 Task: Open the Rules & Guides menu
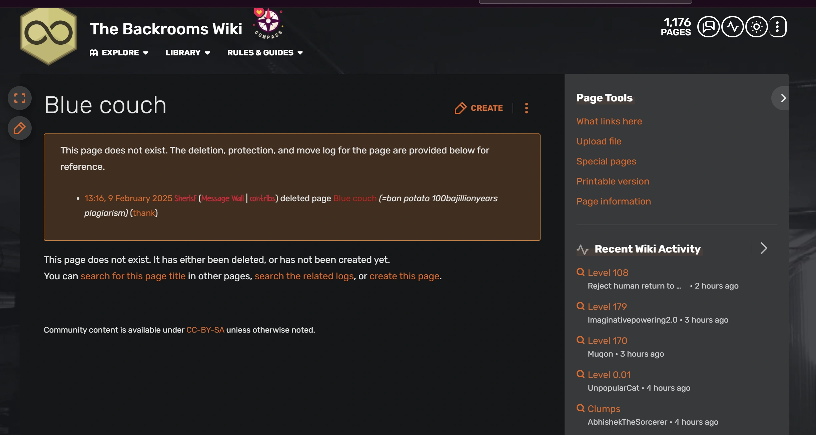coord(265,53)
